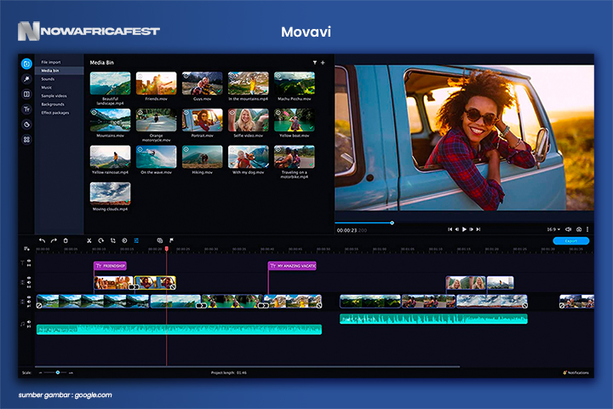
Task: Click the zoom-in plus beside Scale
Action: click(71, 372)
